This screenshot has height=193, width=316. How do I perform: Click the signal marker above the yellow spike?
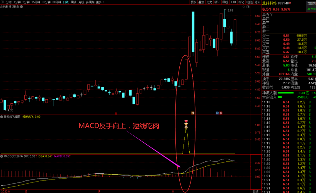click(186, 122)
